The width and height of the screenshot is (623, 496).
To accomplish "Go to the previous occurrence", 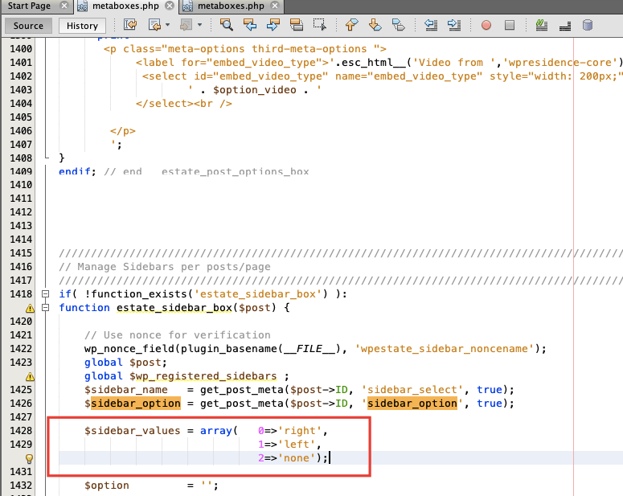I will (250, 25).
